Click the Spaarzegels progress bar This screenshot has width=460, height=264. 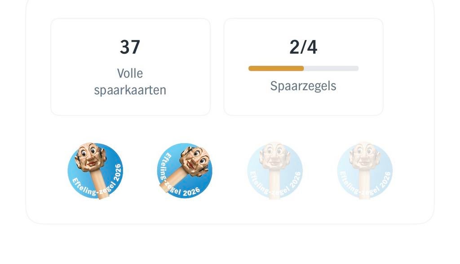(303, 68)
